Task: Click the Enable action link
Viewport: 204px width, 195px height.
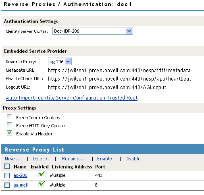Action: click(104, 159)
